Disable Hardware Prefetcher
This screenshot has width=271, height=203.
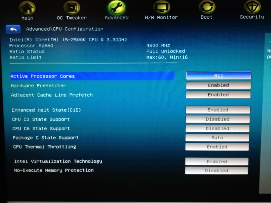218,85
